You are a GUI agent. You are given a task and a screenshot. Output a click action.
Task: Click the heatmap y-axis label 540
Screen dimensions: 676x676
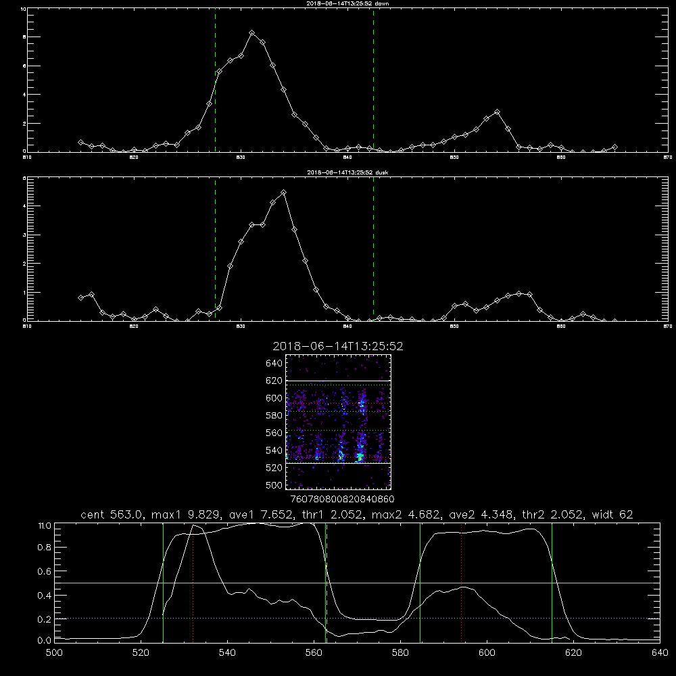(274, 450)
